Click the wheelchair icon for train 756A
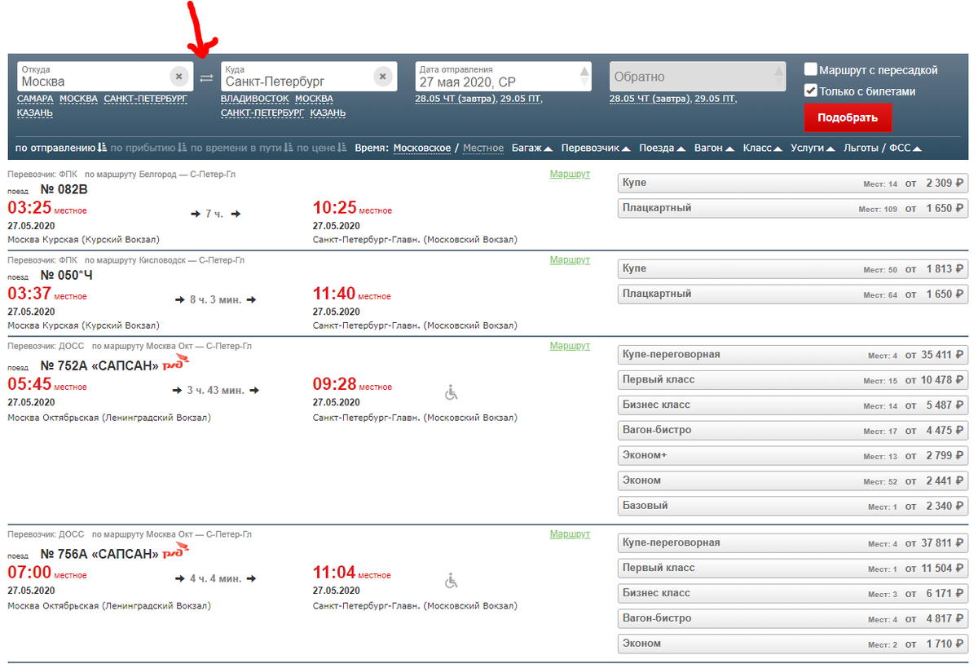The image size is (978, 664). tap(452, 581)
